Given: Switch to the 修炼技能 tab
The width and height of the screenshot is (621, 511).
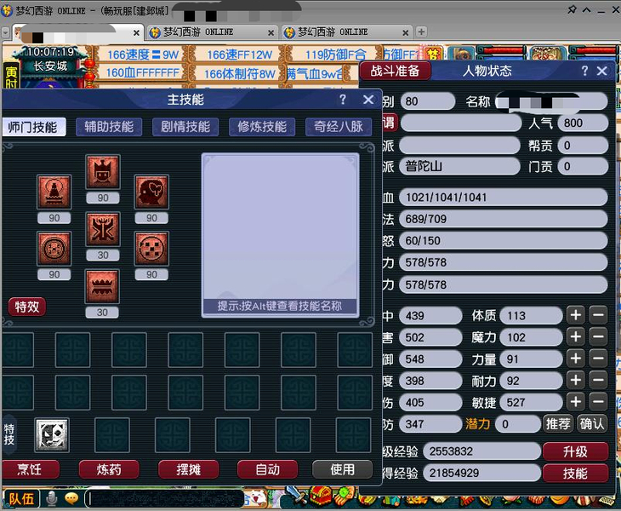Looking at the screenshot, I should click(x=262, y=127).
